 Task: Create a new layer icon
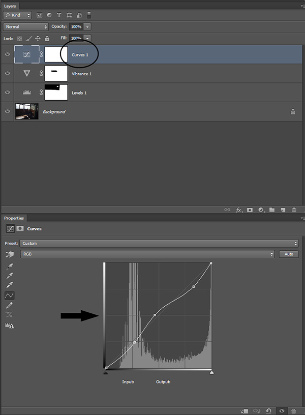tap(283, 210)
